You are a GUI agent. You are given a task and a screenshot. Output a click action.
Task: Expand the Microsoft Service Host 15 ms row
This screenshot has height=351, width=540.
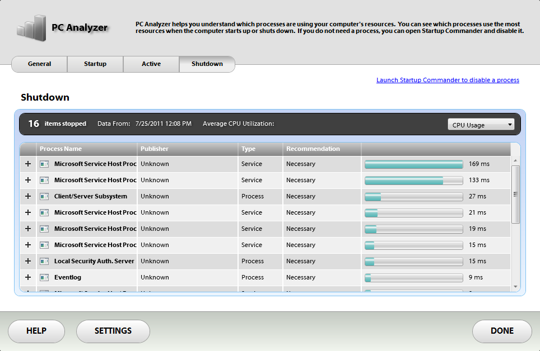point(28,245)
